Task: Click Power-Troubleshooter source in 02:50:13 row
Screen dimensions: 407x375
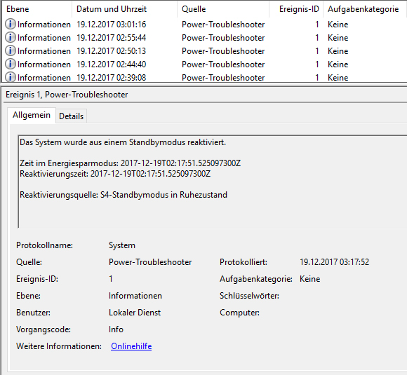Action: 223,51
